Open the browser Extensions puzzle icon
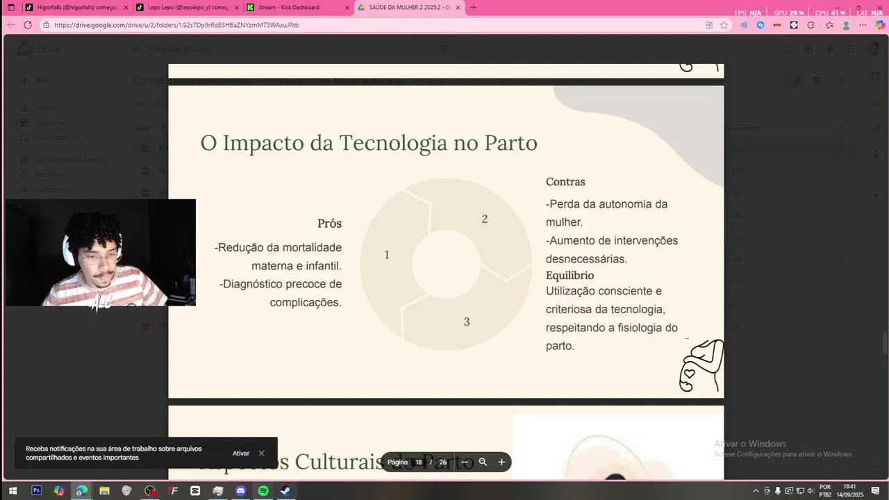 [x=811, y=25]
